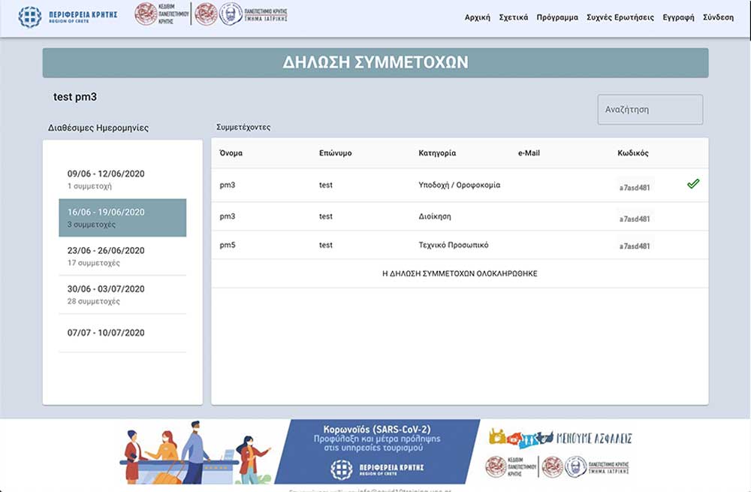Image resolution: width=751 pixels, height=492 pixels.
Task: Click the footer Medical School seal logo
Action: (x=575, y=466)
